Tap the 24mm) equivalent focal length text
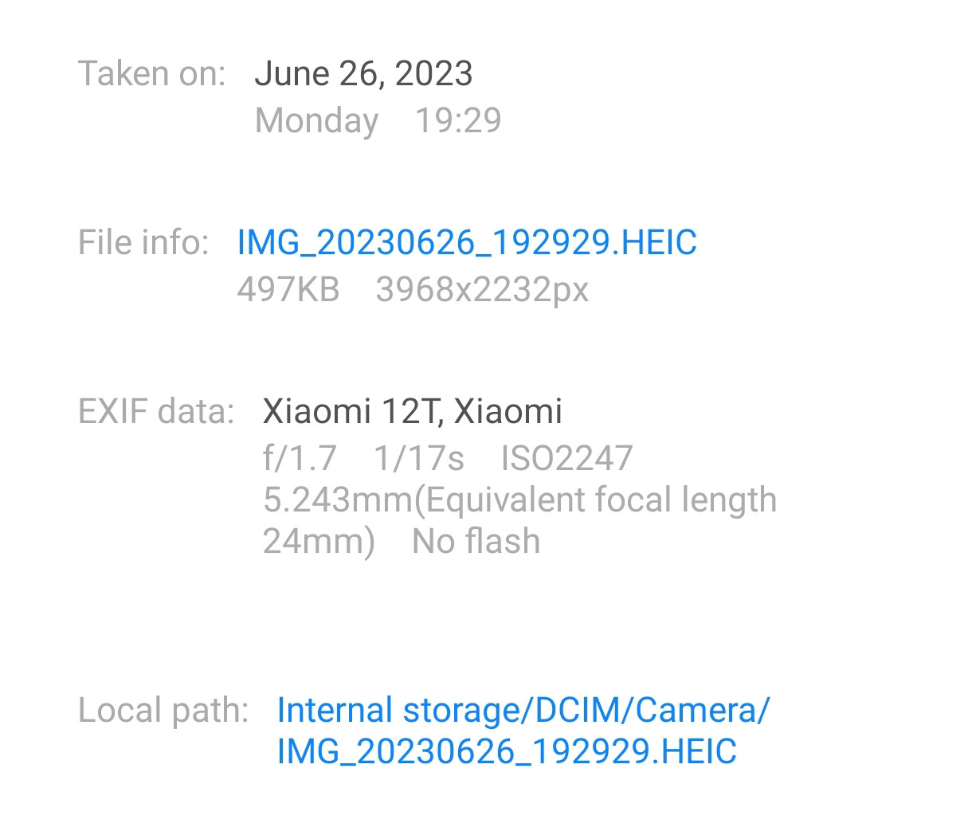 pyautogui.click(x=318, y=542)
